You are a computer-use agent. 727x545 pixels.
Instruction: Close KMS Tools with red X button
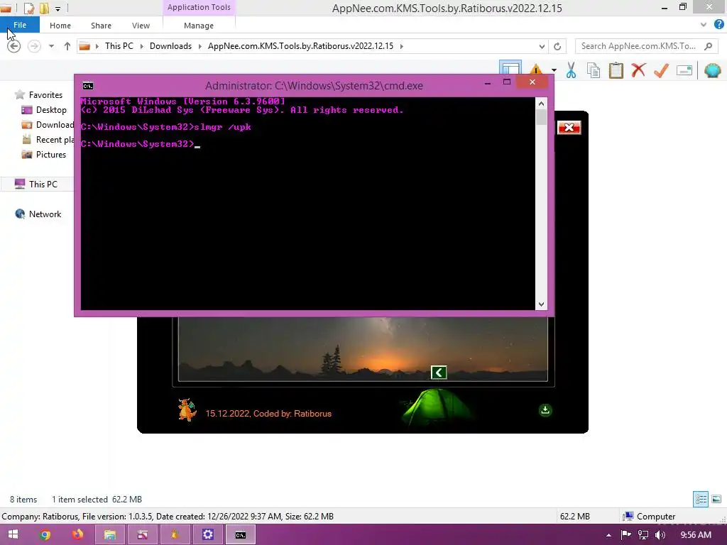pyautogui.click(x=569, y=128)
